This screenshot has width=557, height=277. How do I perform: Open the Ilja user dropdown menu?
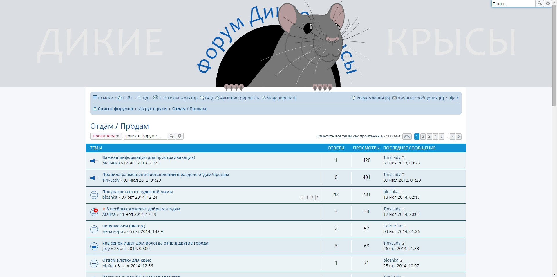pos(454,98)
